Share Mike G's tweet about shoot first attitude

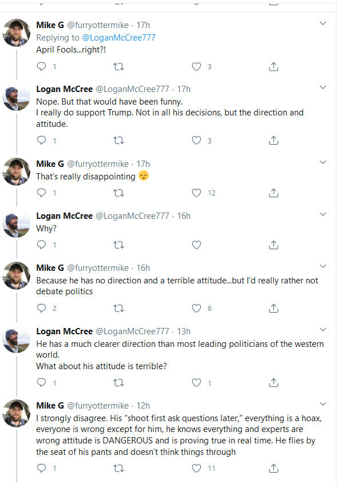coord(273,468)
